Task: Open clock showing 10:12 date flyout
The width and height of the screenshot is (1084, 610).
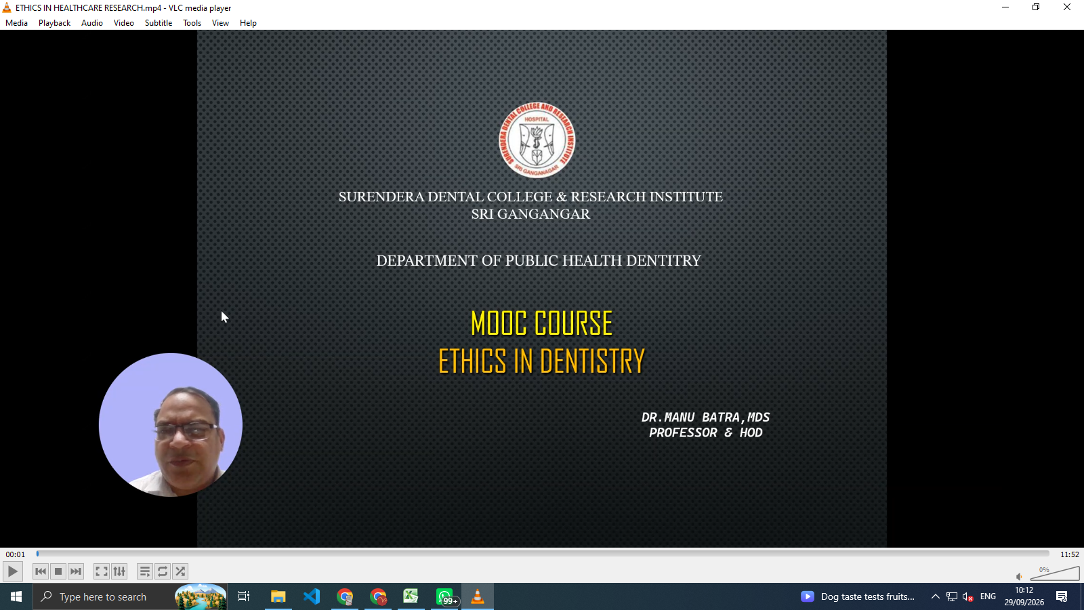Action: click(x=1024, y=596)
